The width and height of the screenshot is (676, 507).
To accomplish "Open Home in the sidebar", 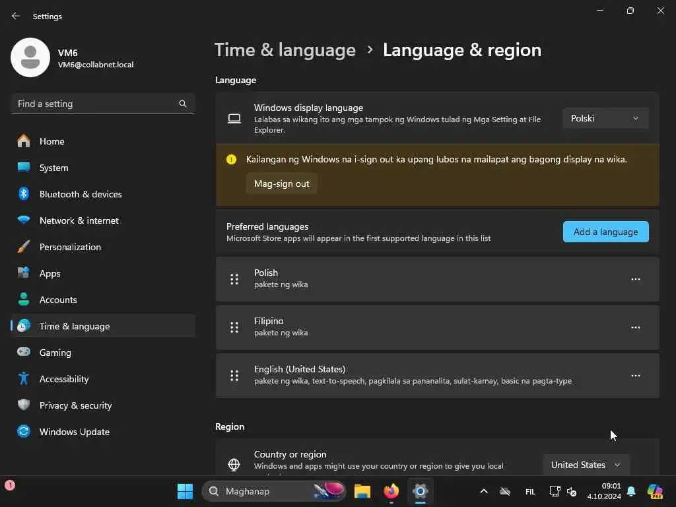I will pyautogui.click(x=102, y=141).
